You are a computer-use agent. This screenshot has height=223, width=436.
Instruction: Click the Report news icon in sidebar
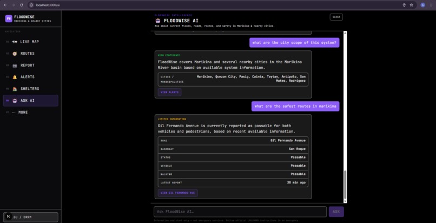point(15,65)
